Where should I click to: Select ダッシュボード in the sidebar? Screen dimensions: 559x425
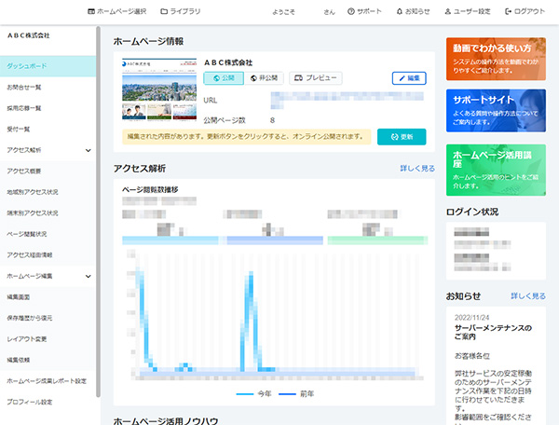[48, 66]
